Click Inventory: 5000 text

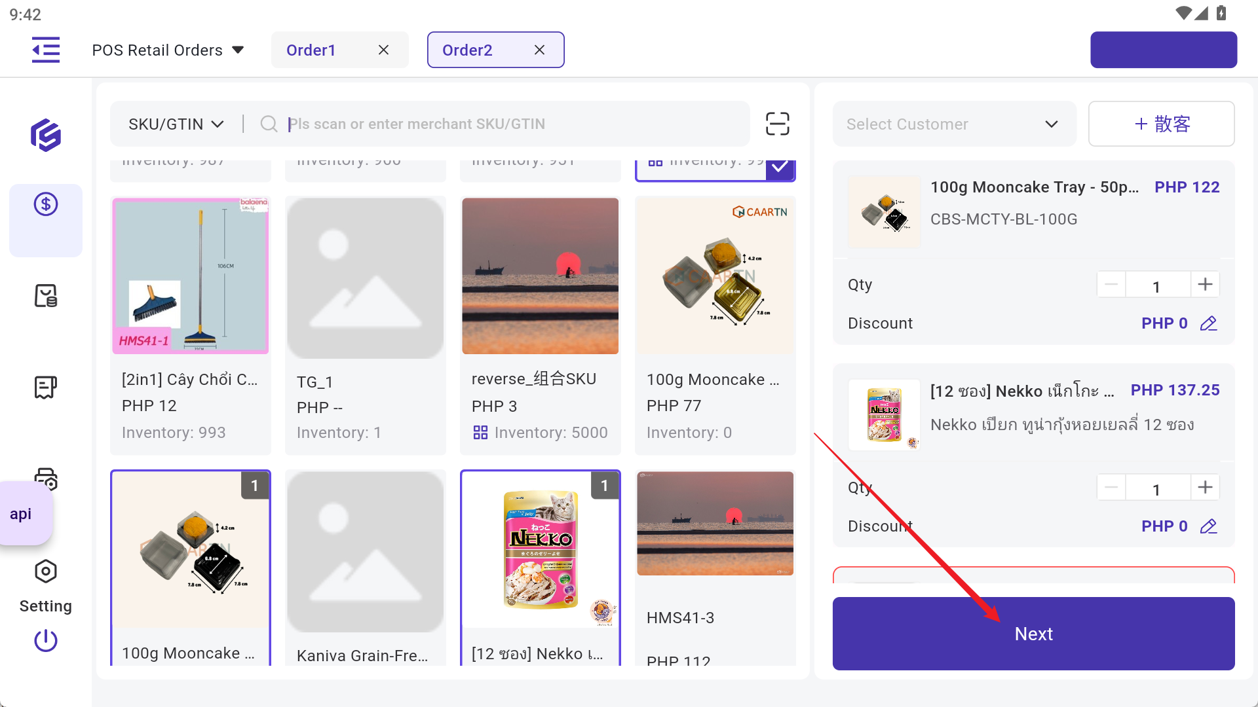click(551, 433)
